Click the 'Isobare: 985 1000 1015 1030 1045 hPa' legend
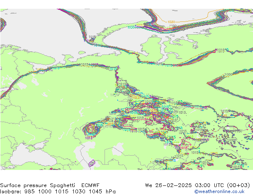 pos(58,191)
